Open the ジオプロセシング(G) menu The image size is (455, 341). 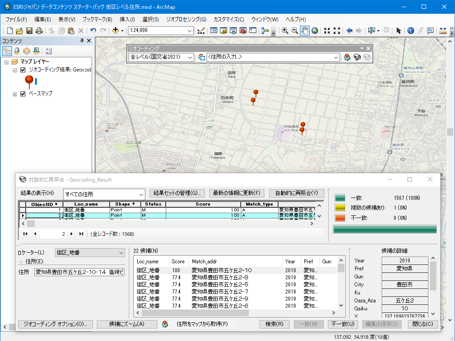click(x=186, y=20)
